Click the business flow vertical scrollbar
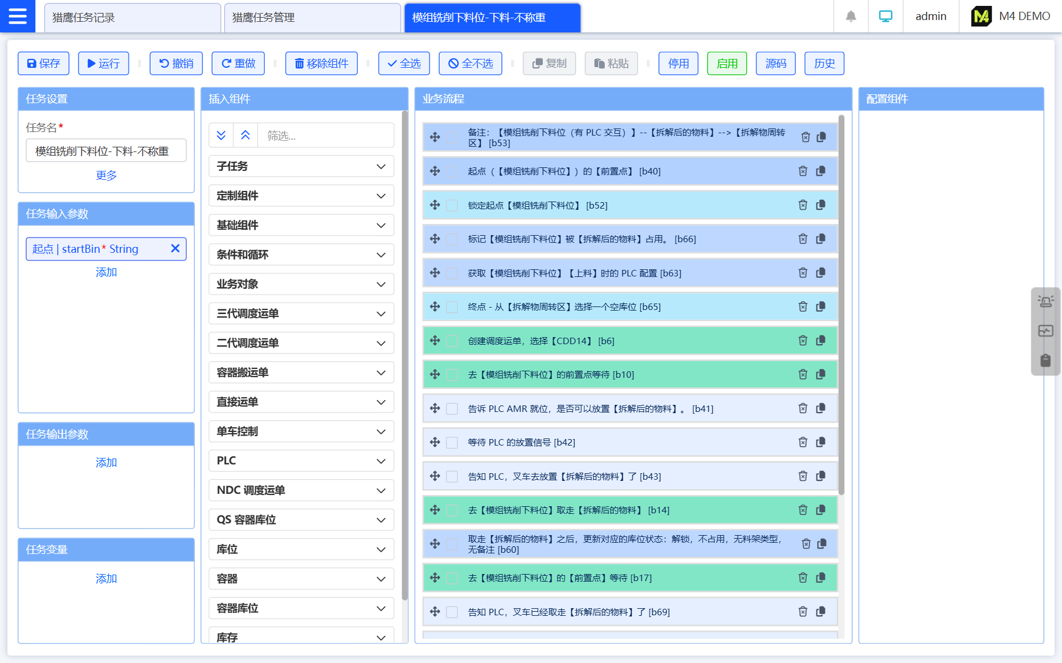Viewport: 1062px width, 663px height. [x=841, y=306]
